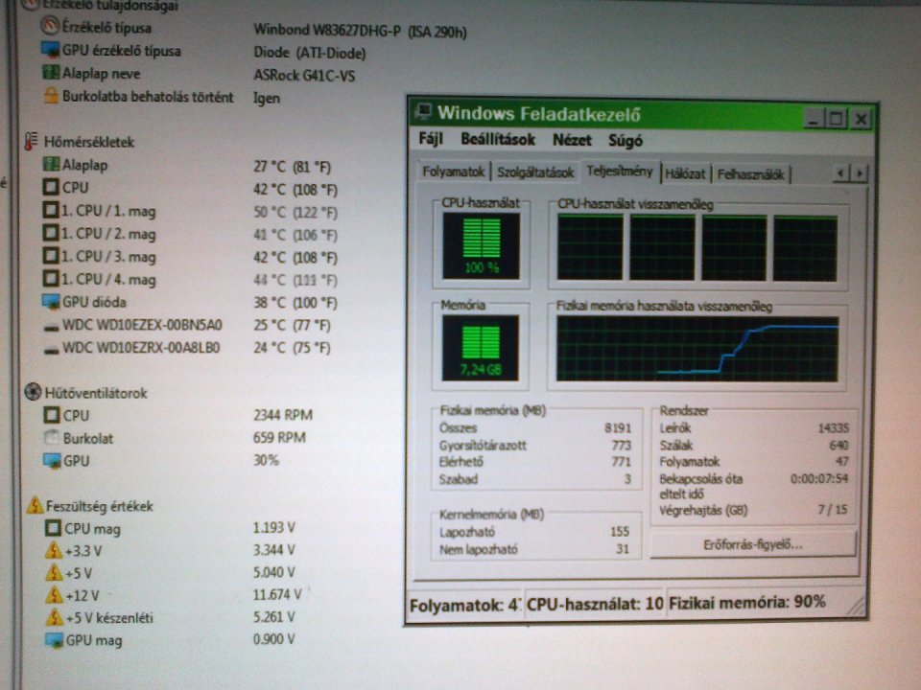The image size is (921, 690).
Task: Click the 50 °C (122 °F) temperature
Action: 295,212
